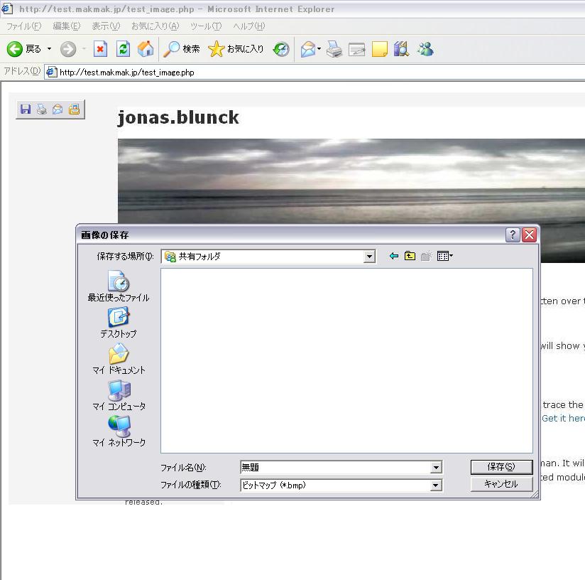This screenshot has width=585, height=580.
Task: Go up one folder level in save dialog
Action: [x=410, y=257]
